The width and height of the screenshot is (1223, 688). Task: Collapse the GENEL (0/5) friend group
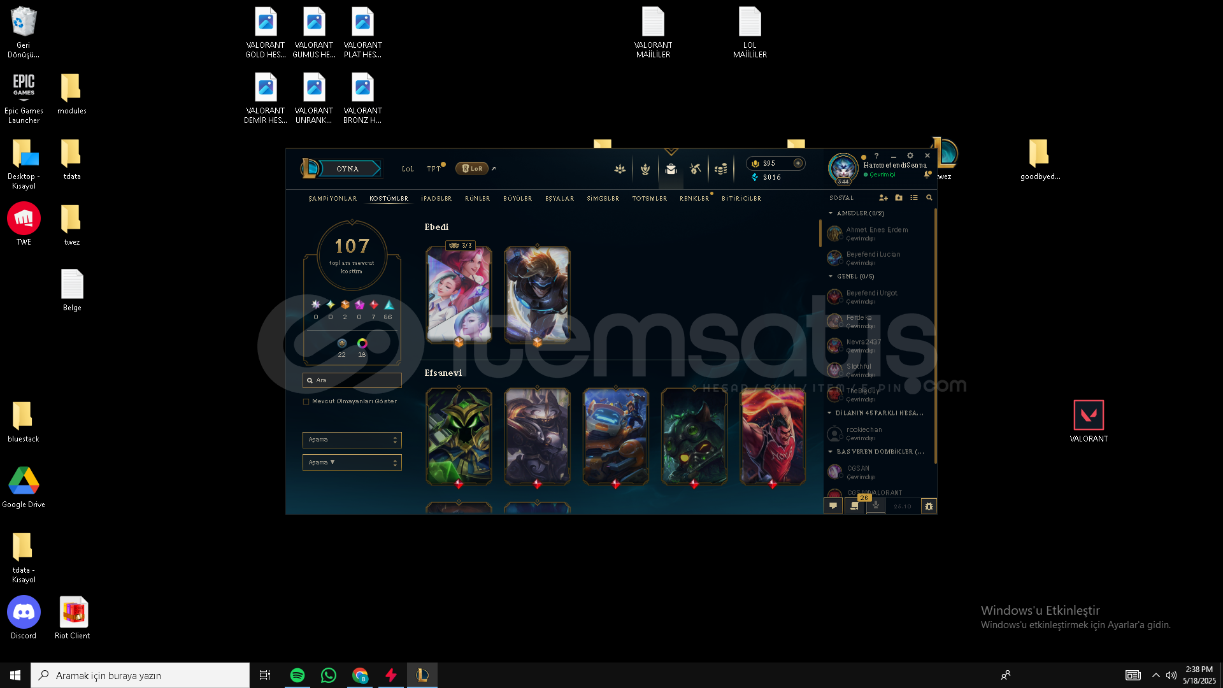[x=831, y=276]
